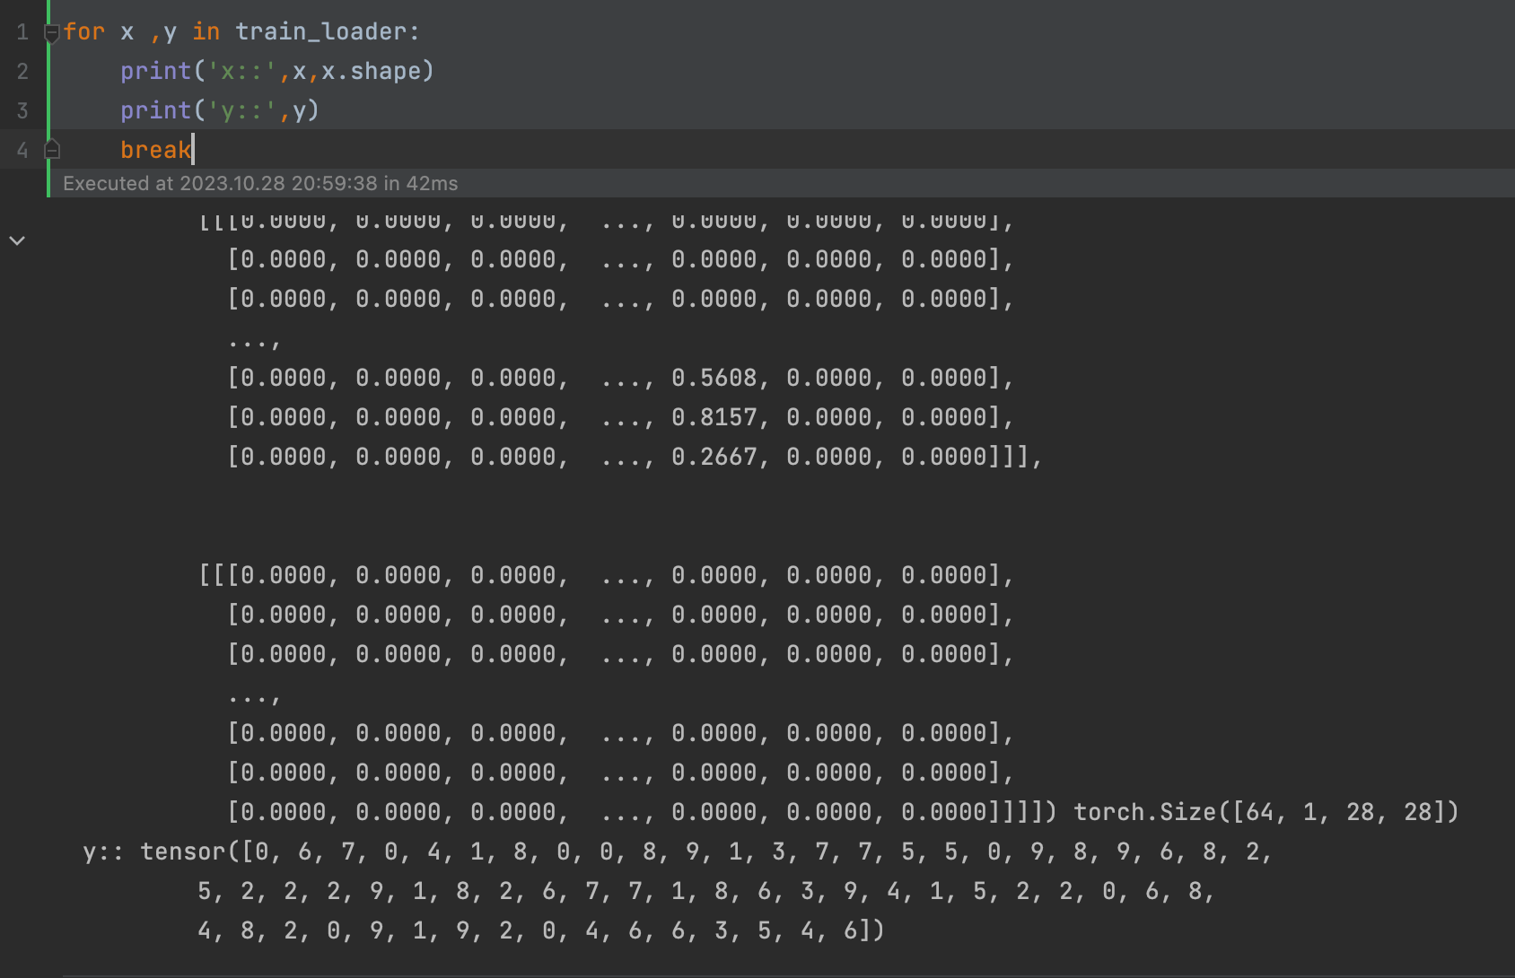
Task: Click the 'print' call on line 3
Action: pos(156,110)
